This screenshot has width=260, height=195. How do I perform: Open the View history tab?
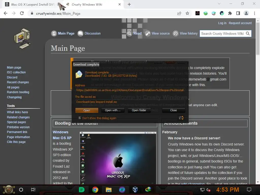tap(185, 33)
